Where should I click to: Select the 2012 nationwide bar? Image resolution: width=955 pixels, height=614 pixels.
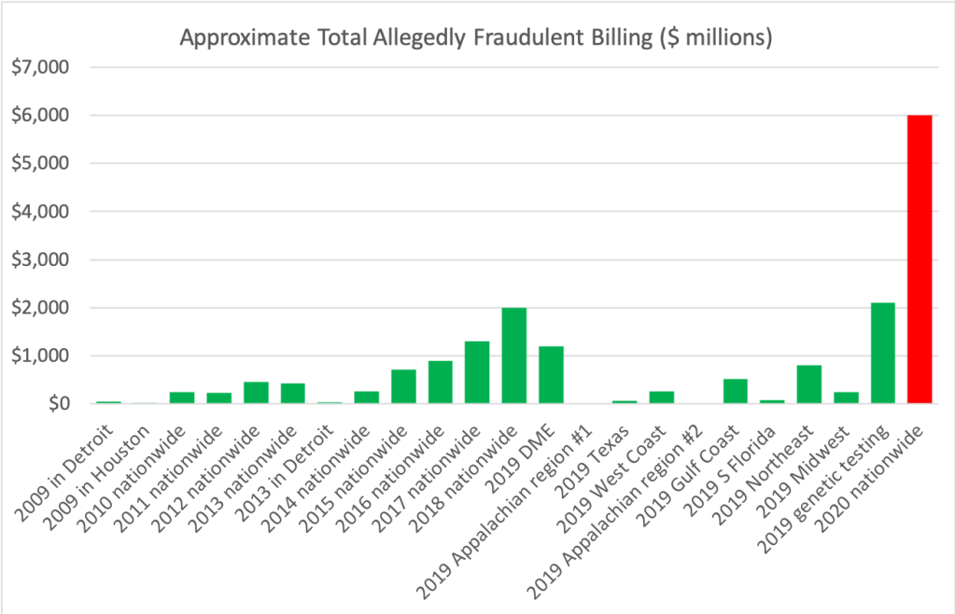[256, 393]
